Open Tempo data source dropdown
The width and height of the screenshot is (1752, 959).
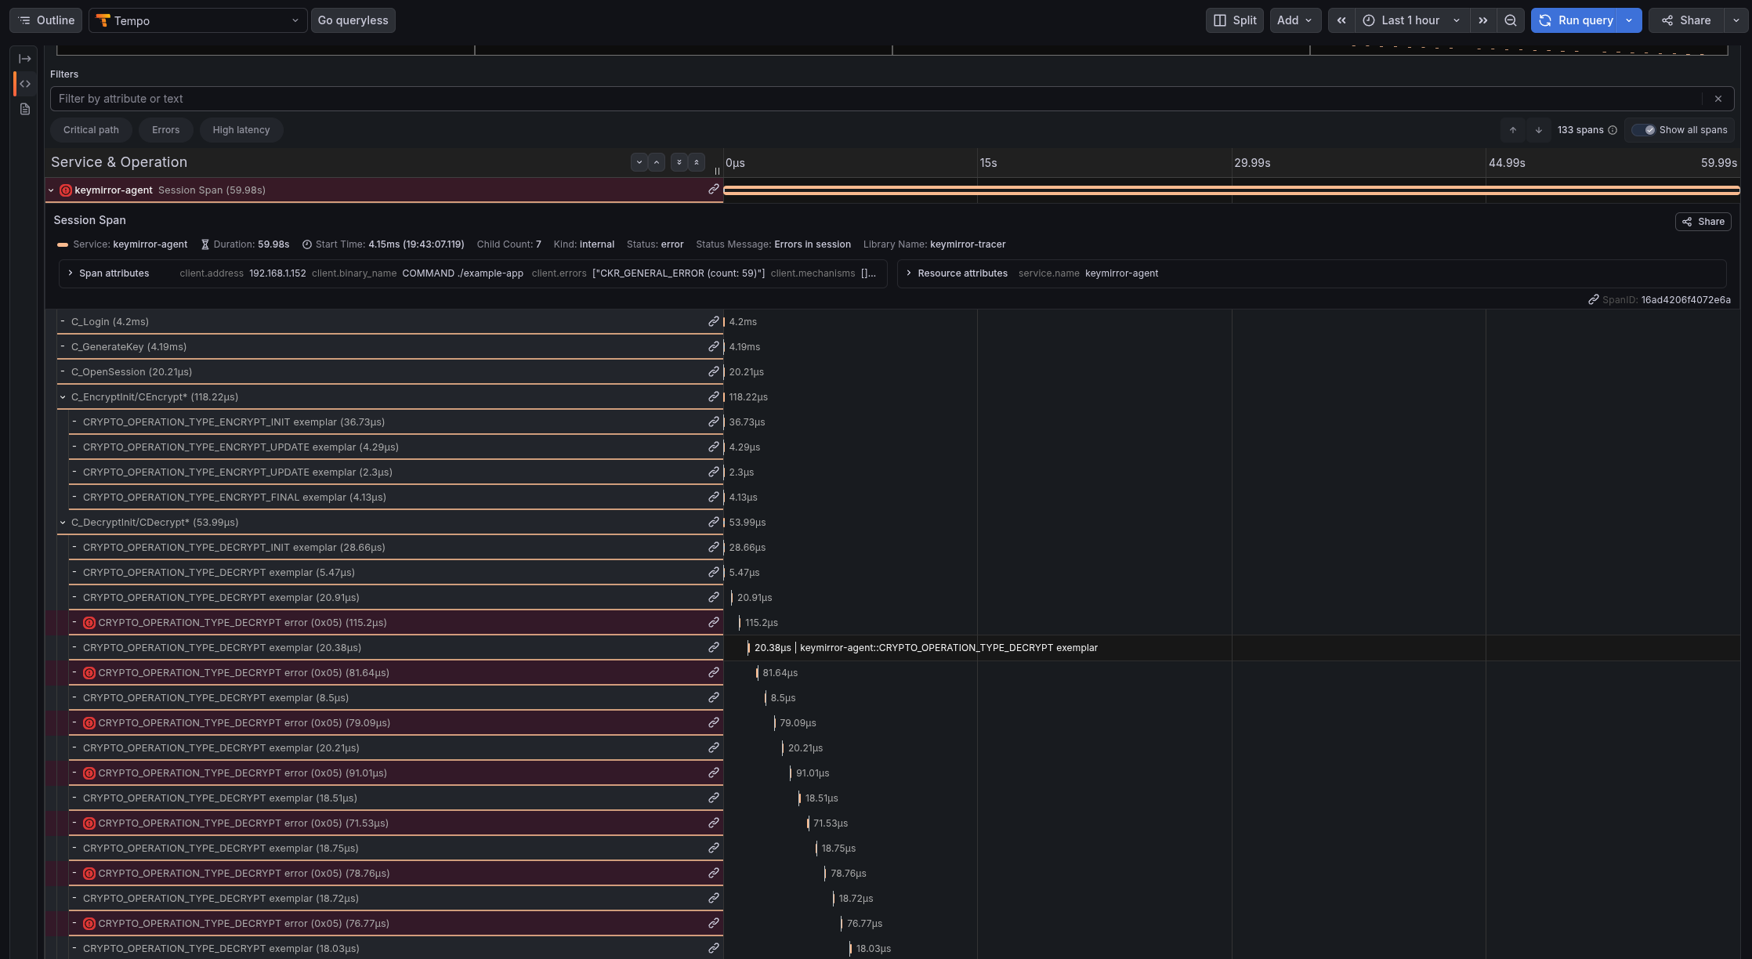197,20
